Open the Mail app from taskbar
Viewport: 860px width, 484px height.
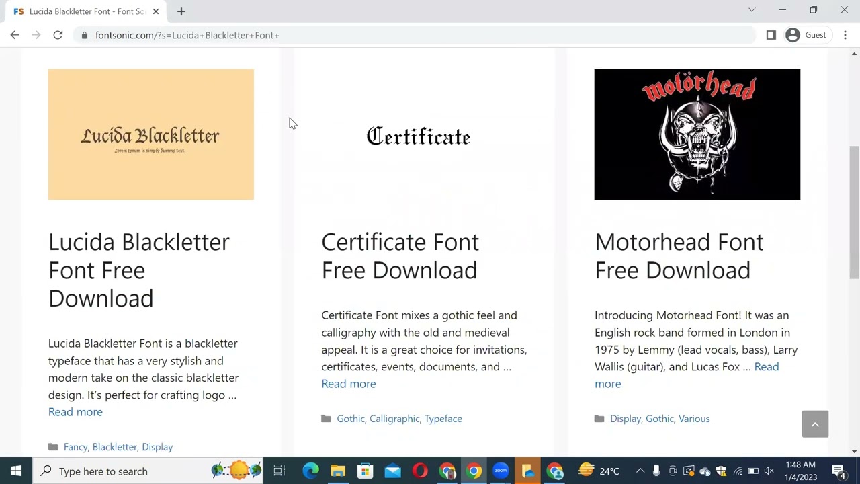pyautogui.click(x=392, y=471)
